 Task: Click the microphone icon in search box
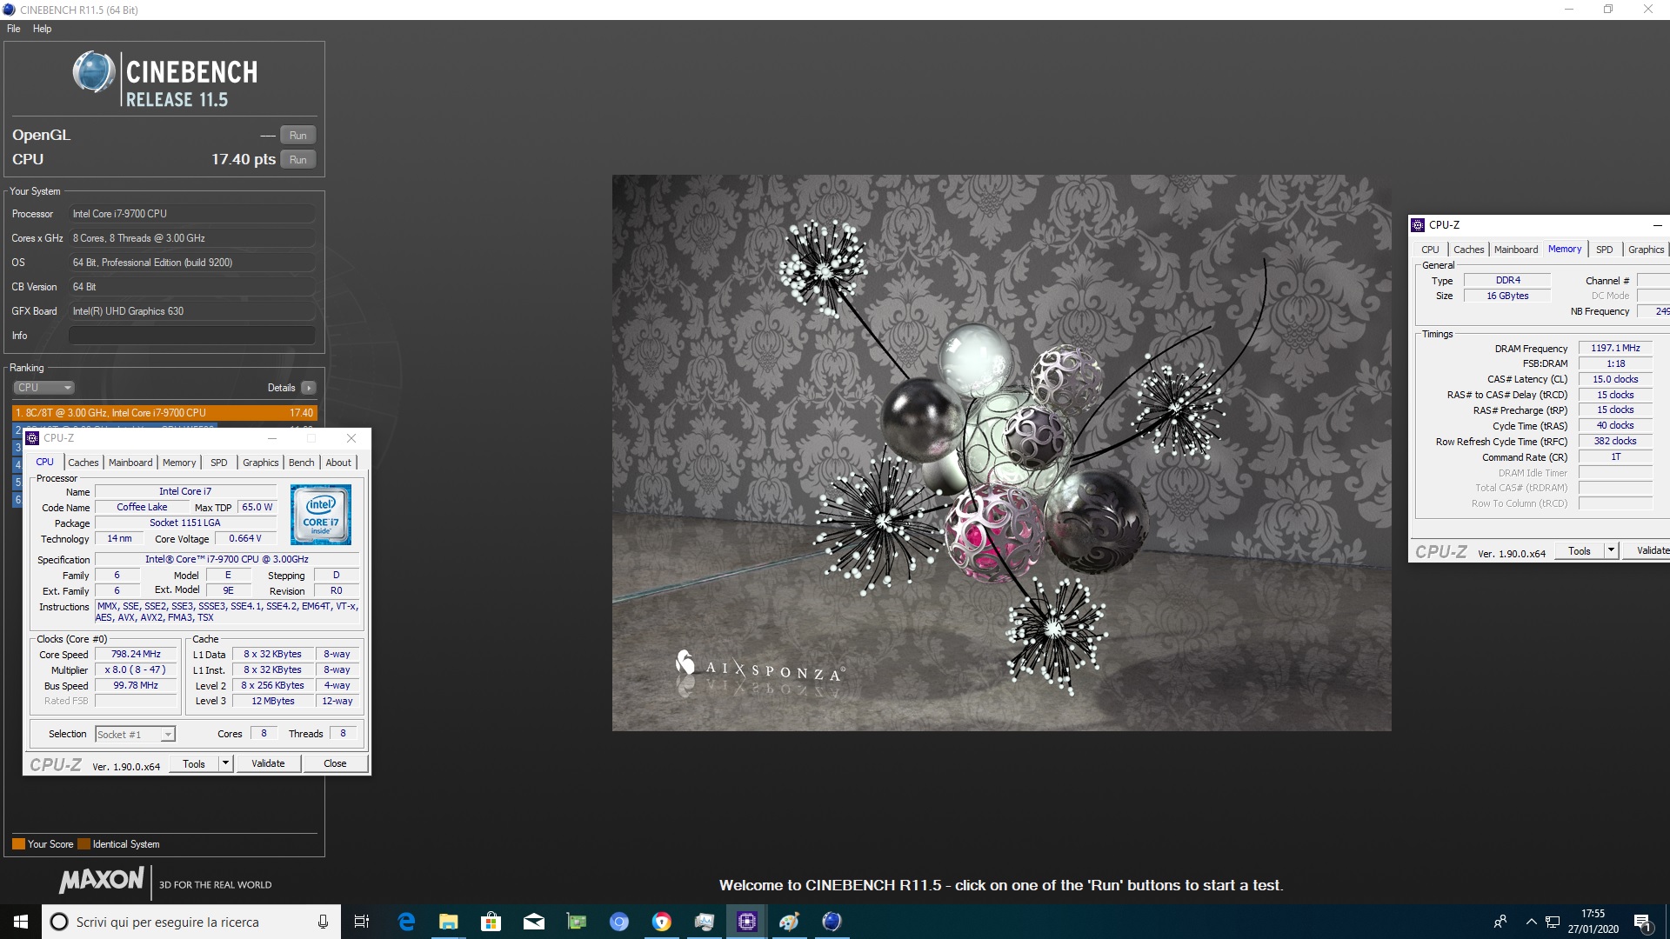click(x=323, y=922)
